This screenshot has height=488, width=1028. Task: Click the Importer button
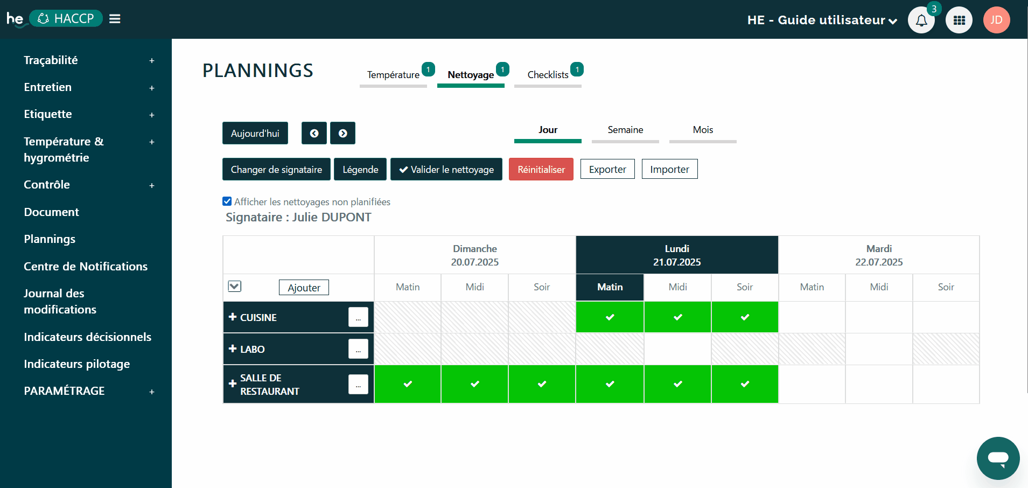coord(669,169)
